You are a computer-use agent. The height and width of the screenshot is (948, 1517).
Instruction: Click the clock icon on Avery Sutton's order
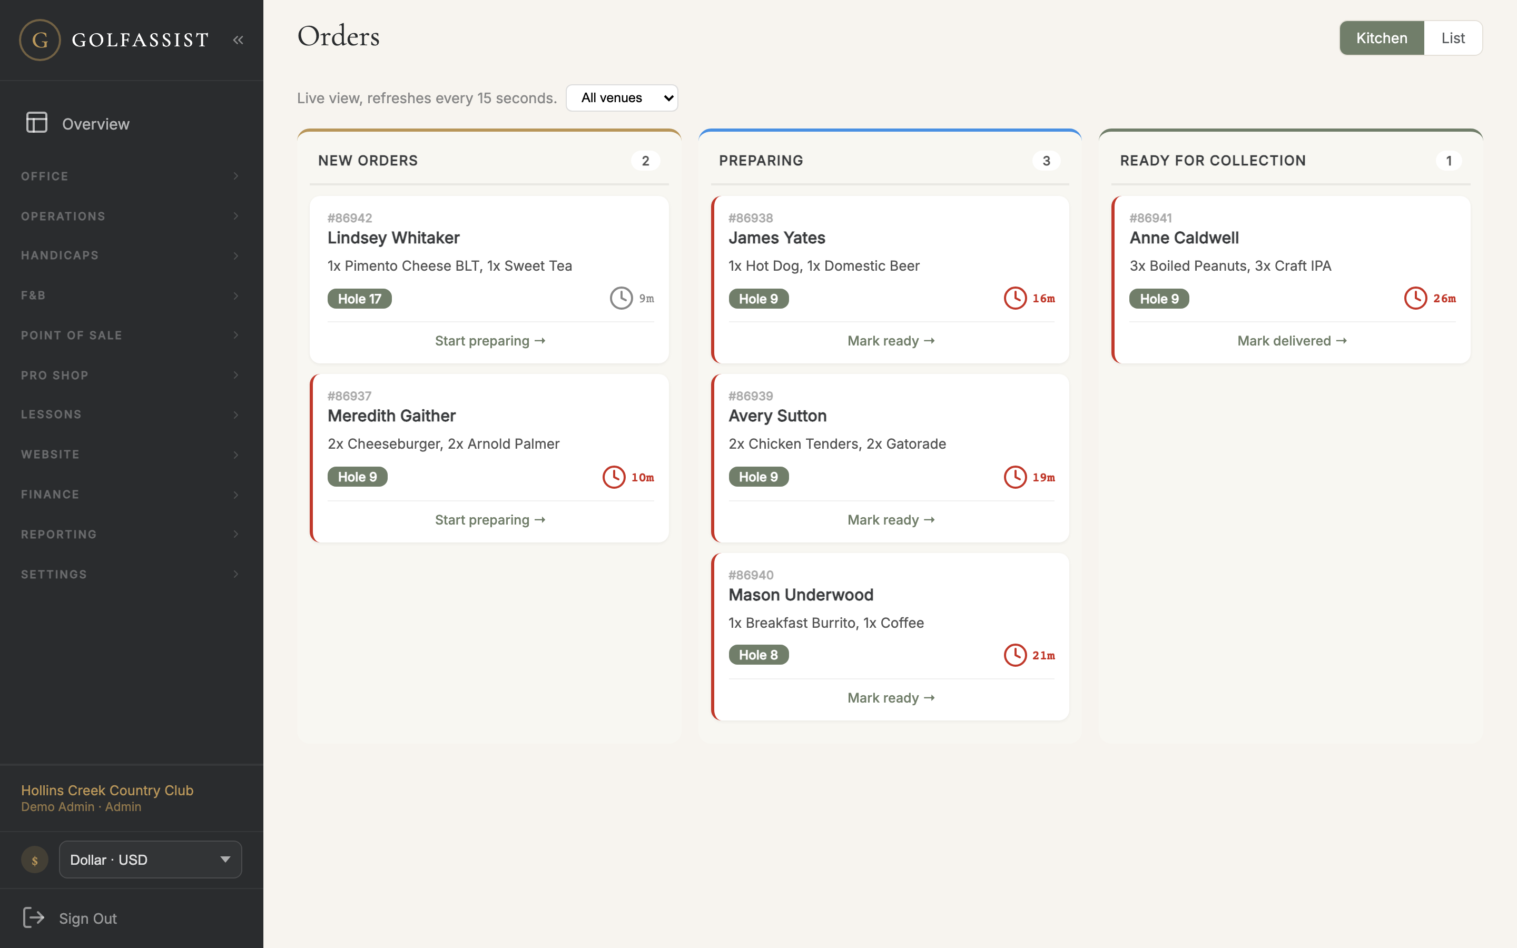click(1015, 477)
